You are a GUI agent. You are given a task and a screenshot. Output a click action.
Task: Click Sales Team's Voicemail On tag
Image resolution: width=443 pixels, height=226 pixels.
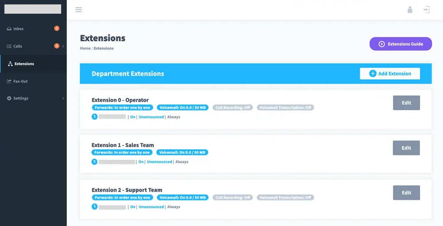tap(182, 153)
